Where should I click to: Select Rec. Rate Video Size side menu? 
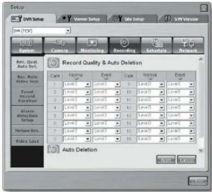tap(27, 79)
